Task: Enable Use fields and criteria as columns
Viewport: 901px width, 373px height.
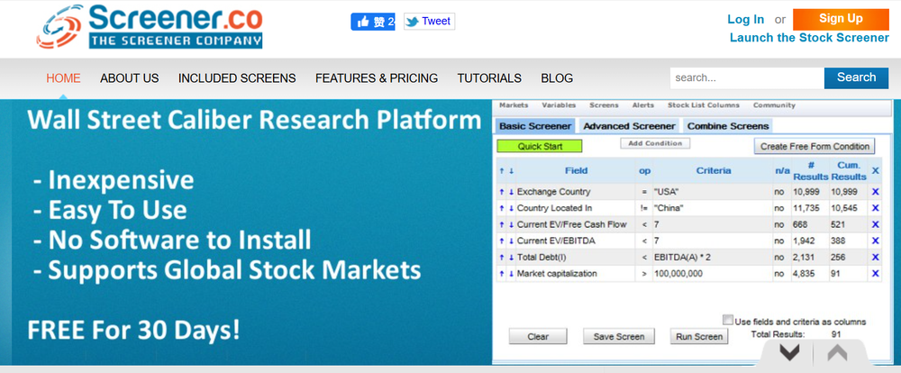Action: click(x=728, y=320)
